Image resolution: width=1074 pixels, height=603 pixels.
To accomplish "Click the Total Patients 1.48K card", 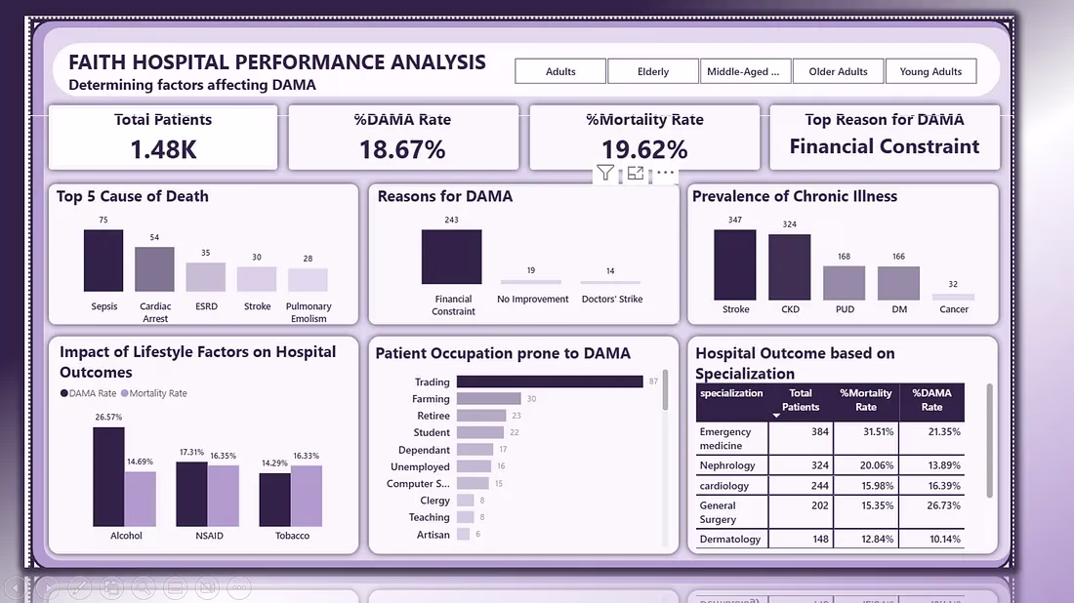I will pyautogui.click(x=163, y=137).
